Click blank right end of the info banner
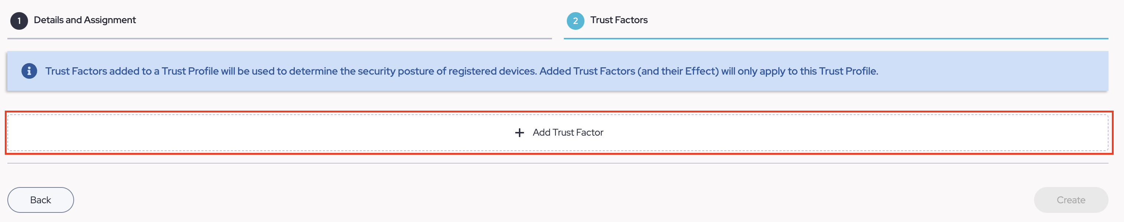Image resolution: width=1124 pixels, height=222 pixels. point(1003,71)
